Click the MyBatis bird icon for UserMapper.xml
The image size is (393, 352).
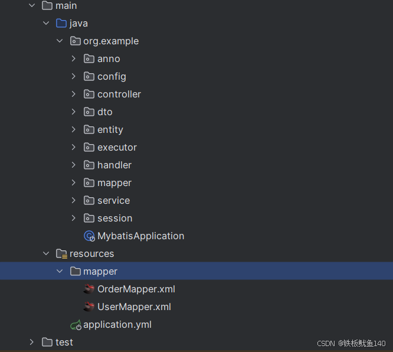click(89, 307)
